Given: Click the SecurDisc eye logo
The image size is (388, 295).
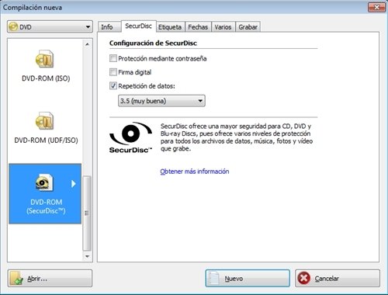Looking at the screenshot, I should (131, 137).
